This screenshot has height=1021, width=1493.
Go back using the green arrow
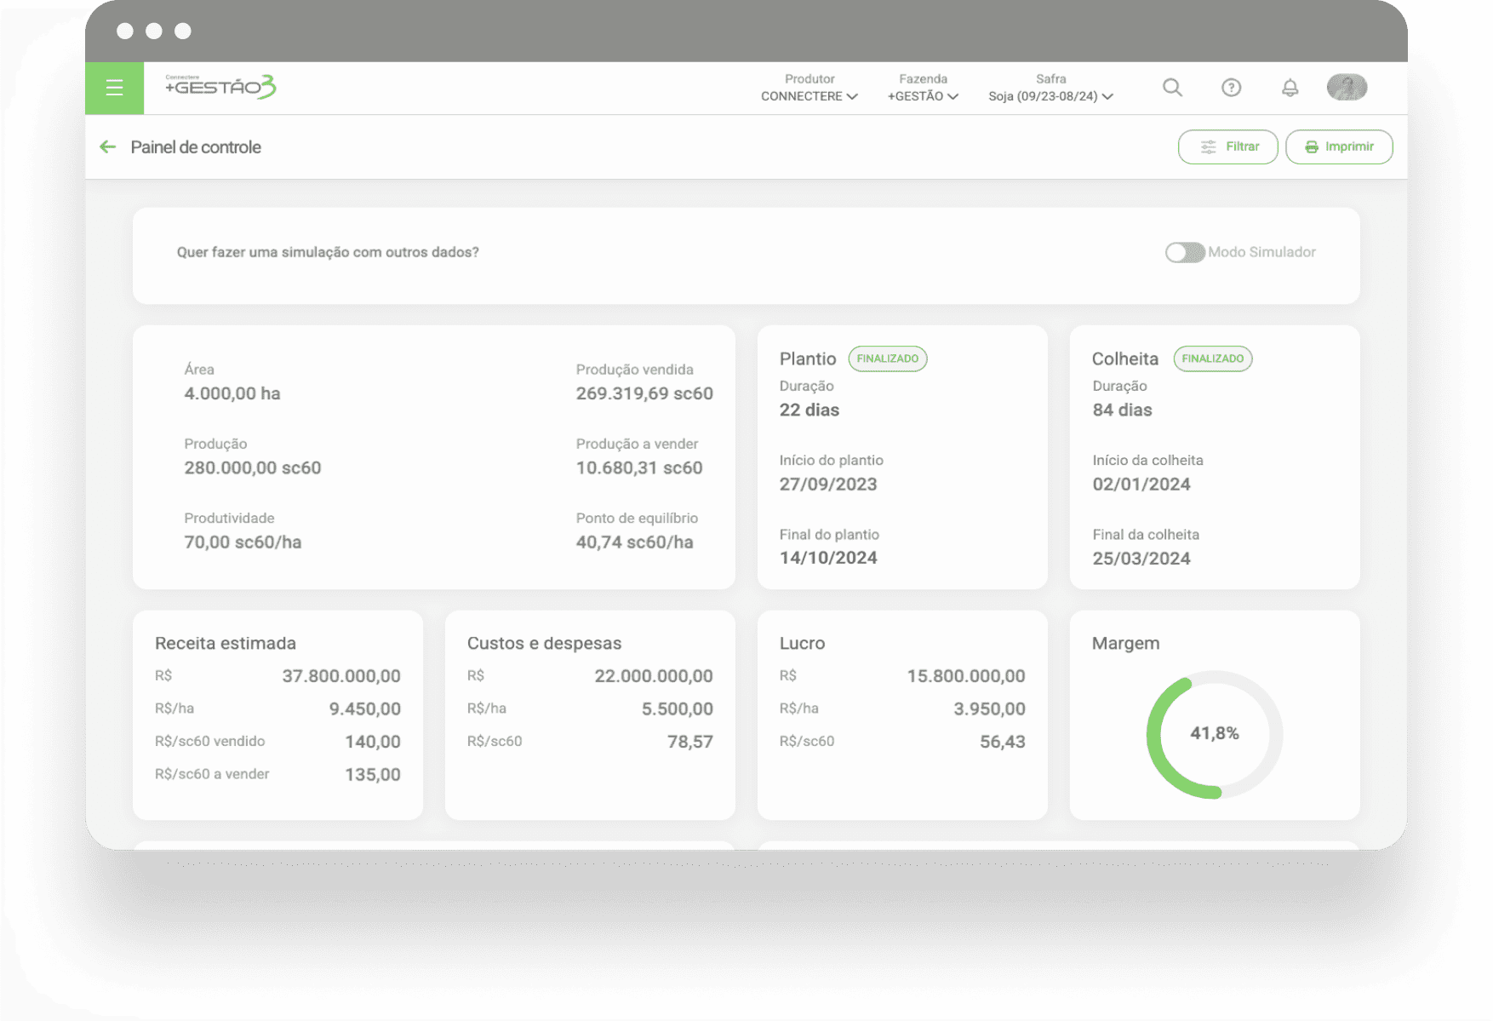click(108, 147)
